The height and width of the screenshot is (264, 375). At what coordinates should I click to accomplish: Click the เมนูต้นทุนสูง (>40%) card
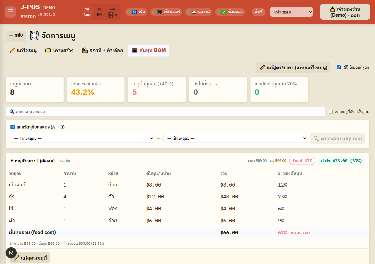[157, 89]
